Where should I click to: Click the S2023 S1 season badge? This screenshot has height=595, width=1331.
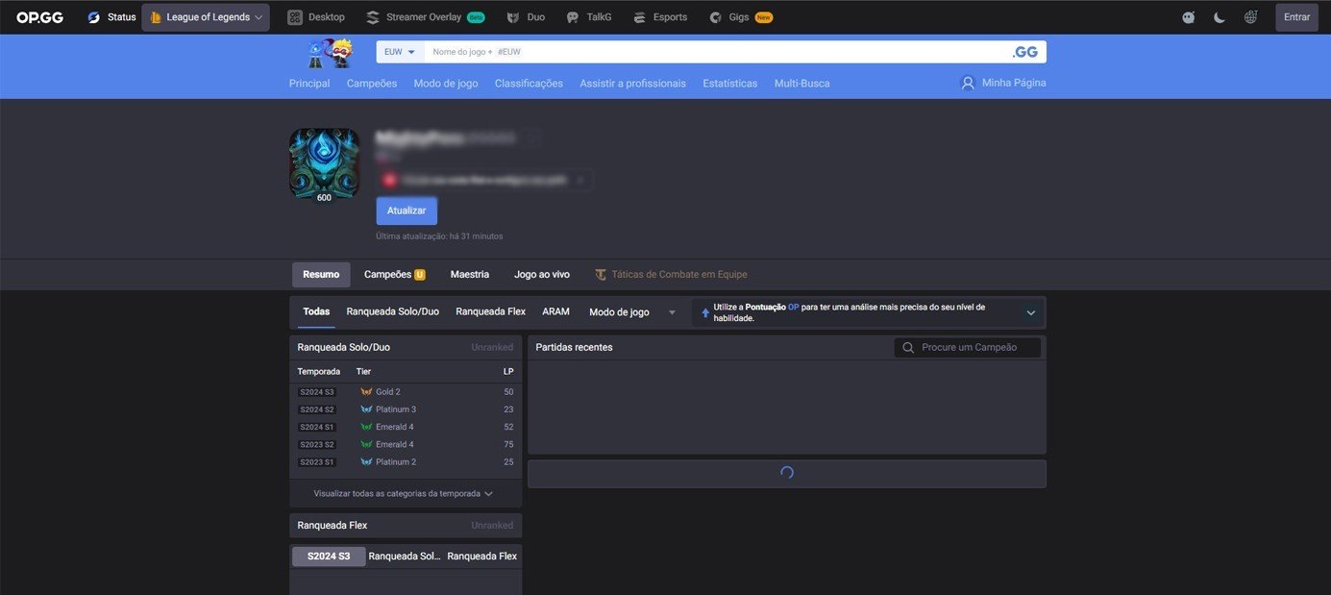pos(317,462)
